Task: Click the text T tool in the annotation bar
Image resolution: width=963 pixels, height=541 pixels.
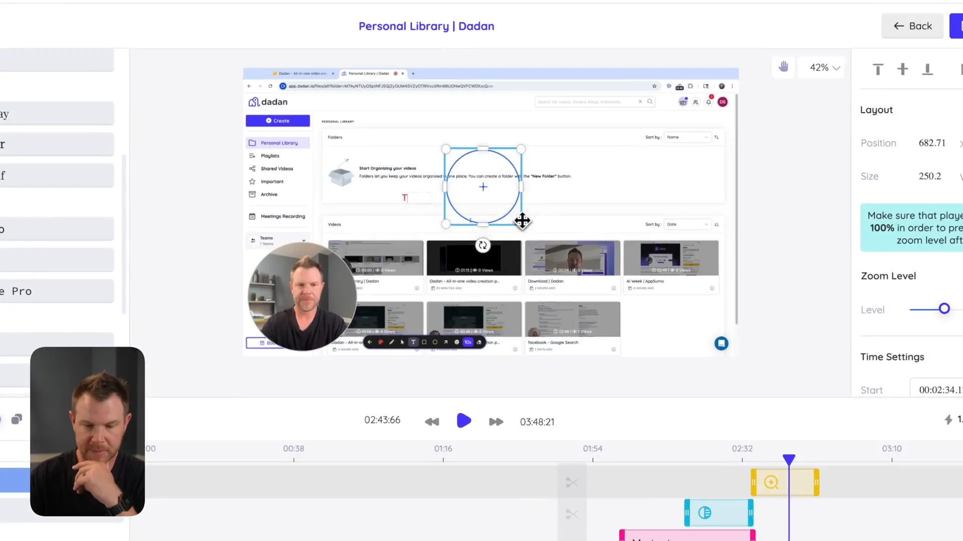Action: pos(413,342)
